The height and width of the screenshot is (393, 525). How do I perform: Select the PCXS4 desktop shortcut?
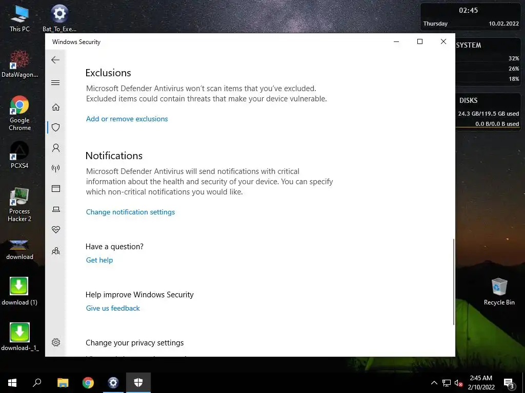tap(19, 155)
